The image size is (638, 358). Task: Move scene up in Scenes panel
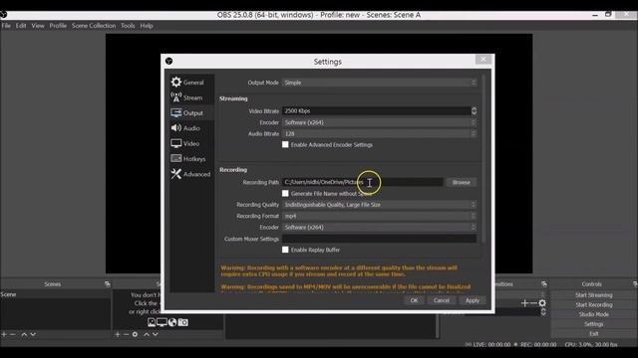point(24,334)
